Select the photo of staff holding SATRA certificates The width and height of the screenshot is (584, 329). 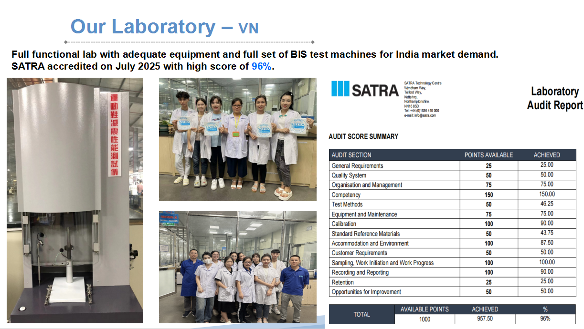tap(237, 139)
